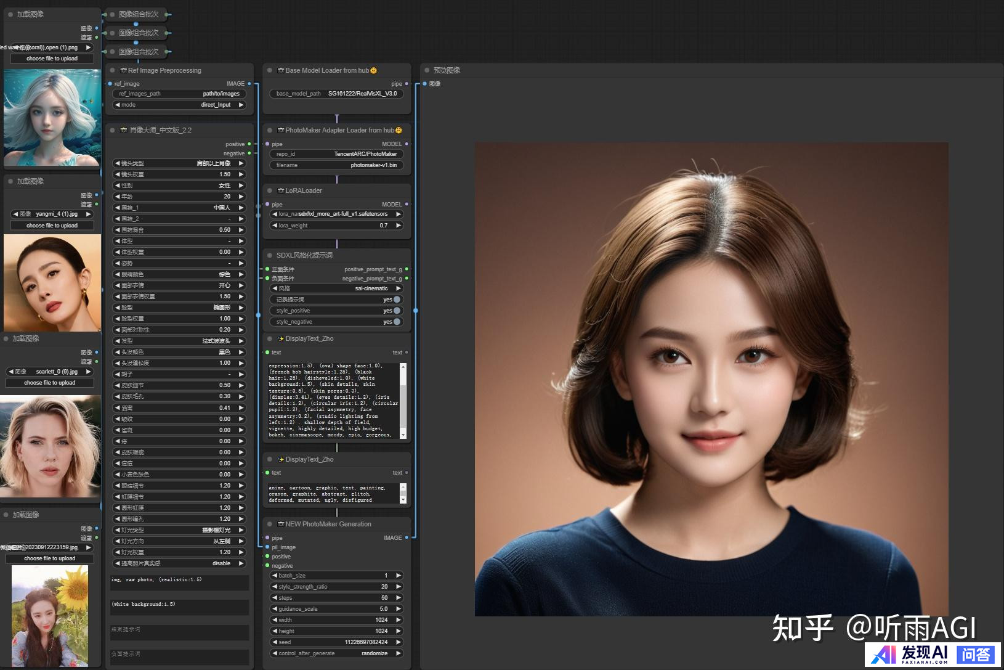
Task: Increase batch_size with its right arrow
Action: click(399, 576)
